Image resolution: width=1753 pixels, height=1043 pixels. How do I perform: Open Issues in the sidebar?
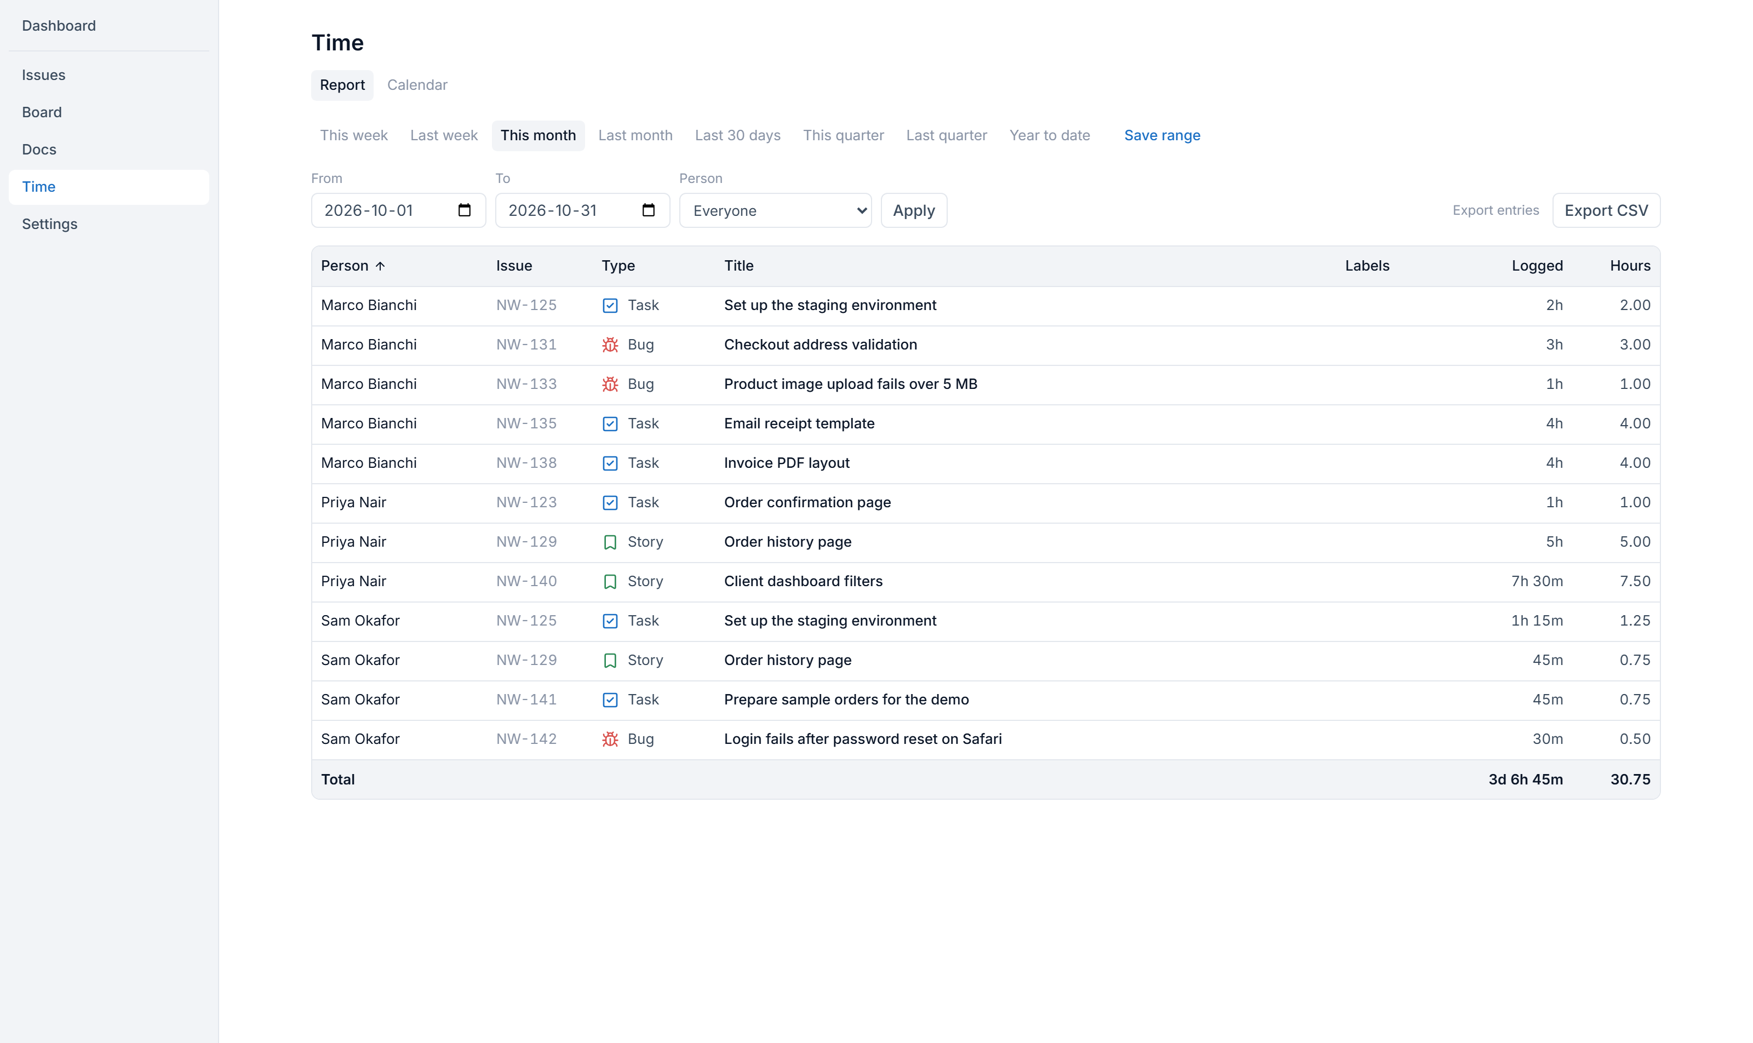109,75
